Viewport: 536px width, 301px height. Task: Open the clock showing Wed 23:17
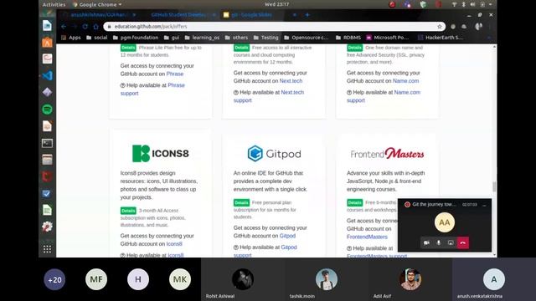pyautogui.click(x=276, y=4)
